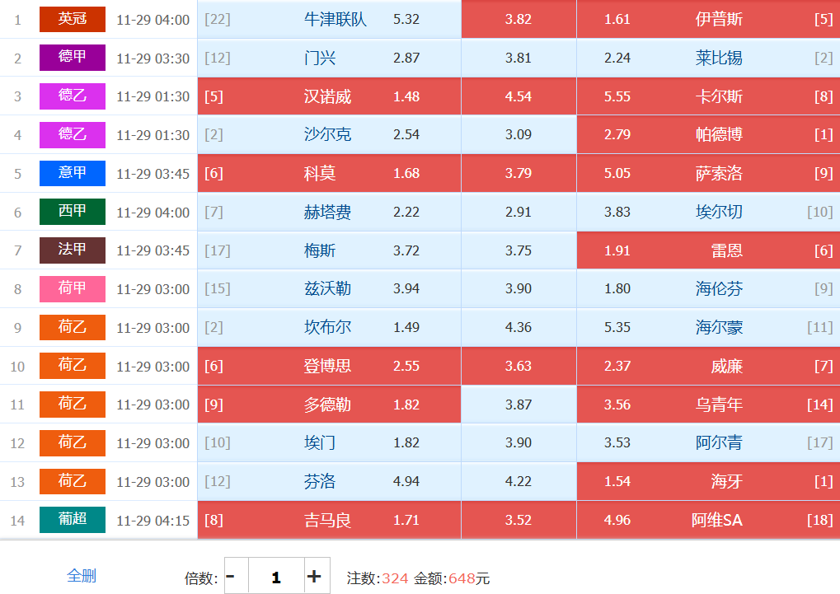
Task: Click the purple 德甲 league tag
Action: pos(73,58)
